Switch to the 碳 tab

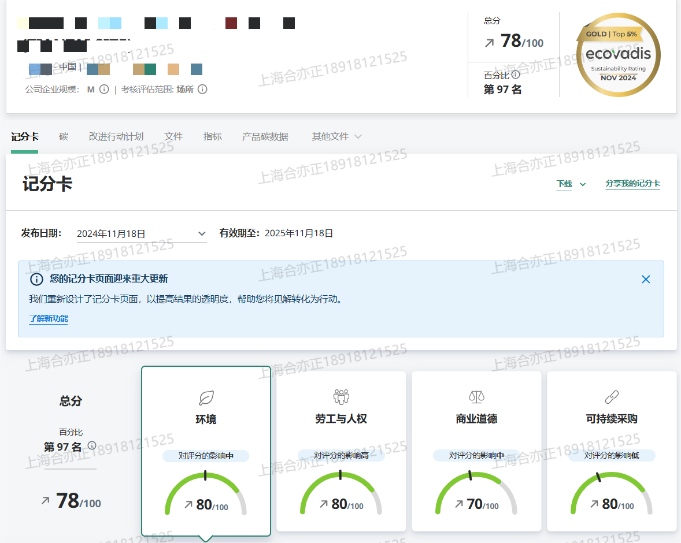[x=64, y=137]
